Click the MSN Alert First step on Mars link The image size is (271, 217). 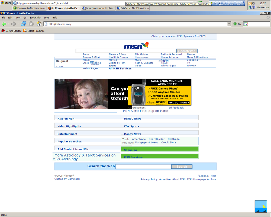click(x=146, y=111)
